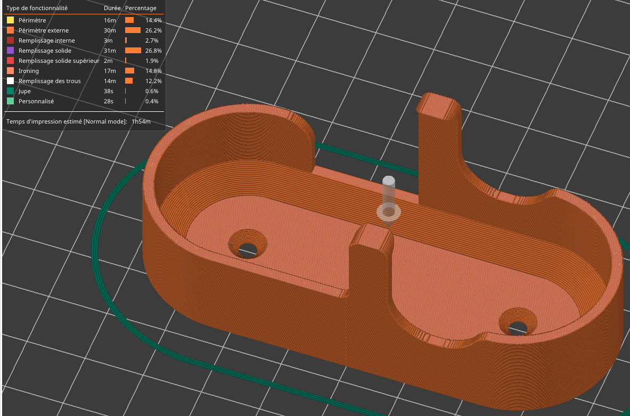Image resolution: width=630 pixels, height=416 pixels.
Task: Click the 31m duration value
Action: tap(110, 51)
